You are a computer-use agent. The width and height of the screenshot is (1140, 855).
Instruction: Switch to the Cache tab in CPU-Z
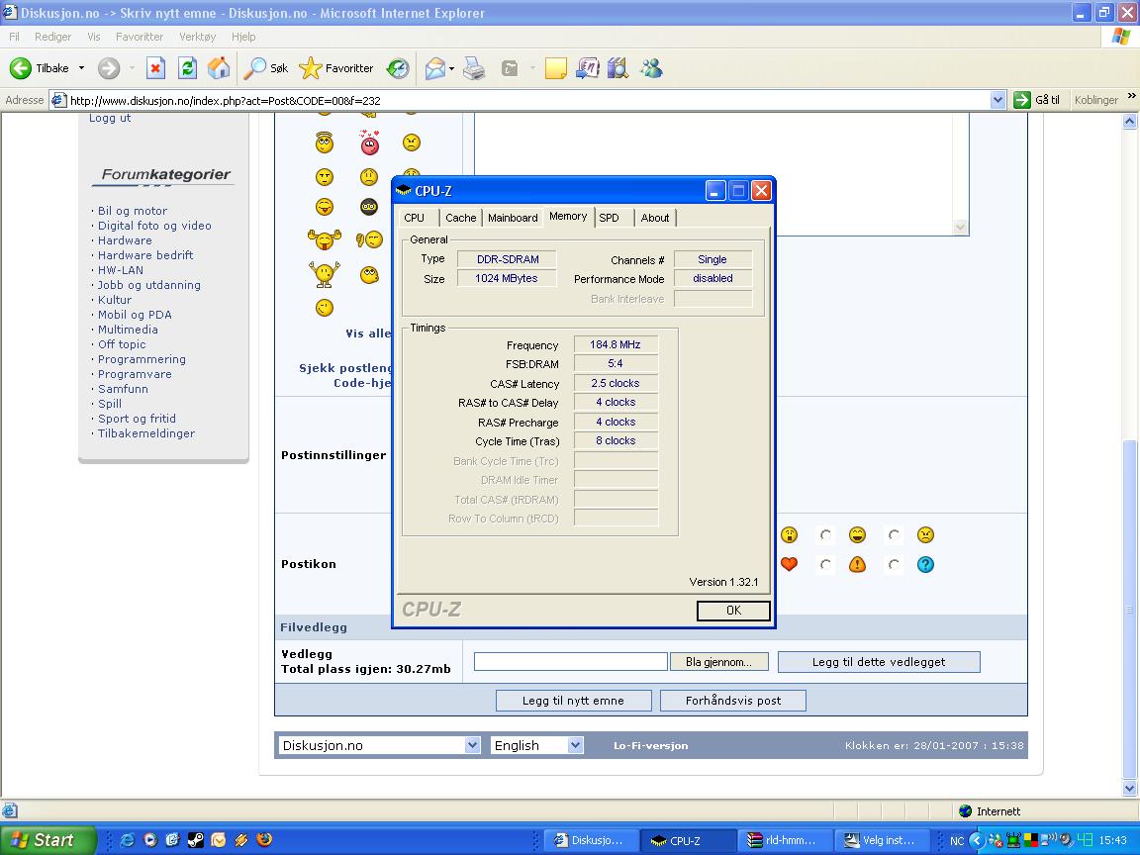pyautogui.click(x=461, y=218)
